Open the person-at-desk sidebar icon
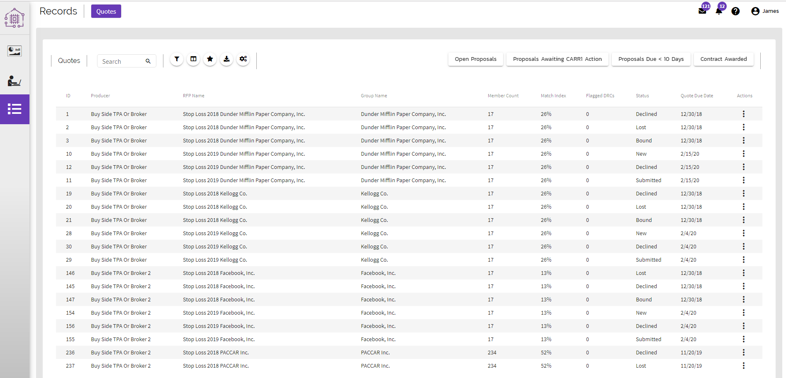 coord(15,81)
